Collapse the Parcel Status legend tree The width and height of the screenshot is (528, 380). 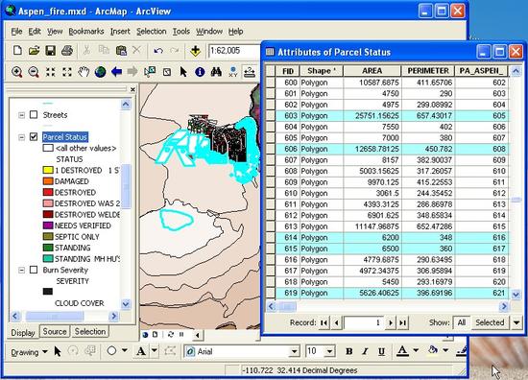(21, 137)
